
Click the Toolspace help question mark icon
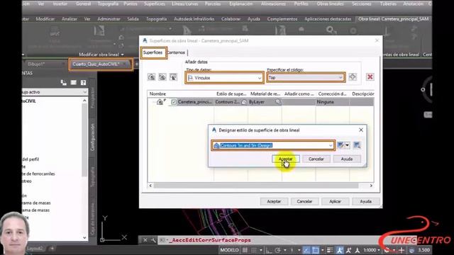[x=84, y=83]
